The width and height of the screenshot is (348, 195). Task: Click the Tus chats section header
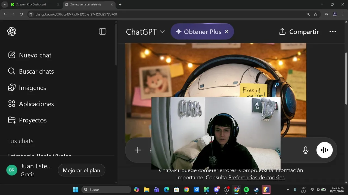(x=20, y=141)
